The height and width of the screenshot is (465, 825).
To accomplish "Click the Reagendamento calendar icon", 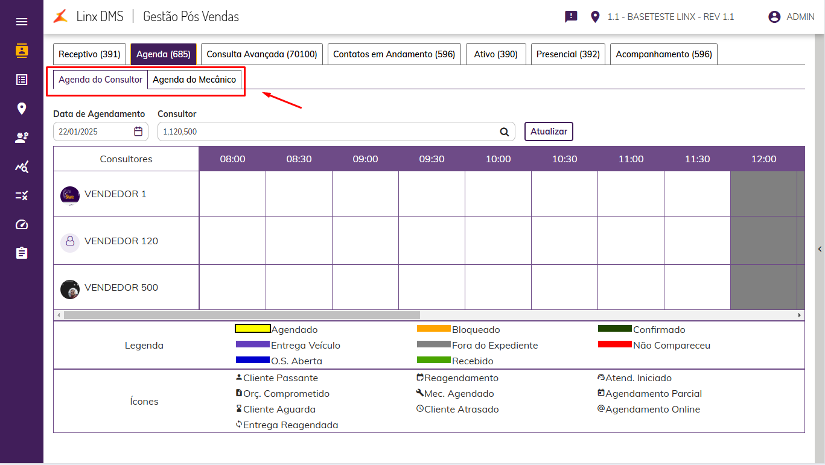I will (x=420, y=378).
